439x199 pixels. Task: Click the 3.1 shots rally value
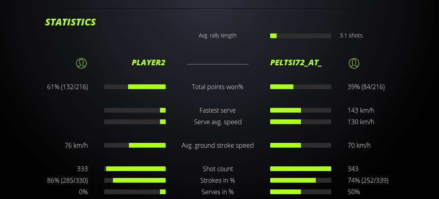pos(351,35)
